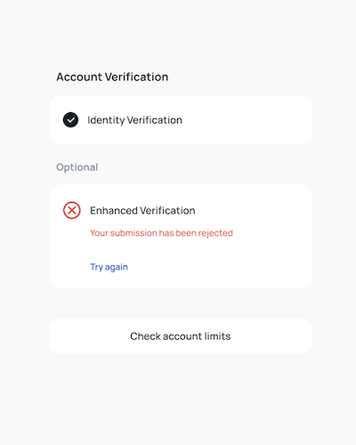Open Check account limits
This screenshot has height=445, width=356.
click(181, 336)
